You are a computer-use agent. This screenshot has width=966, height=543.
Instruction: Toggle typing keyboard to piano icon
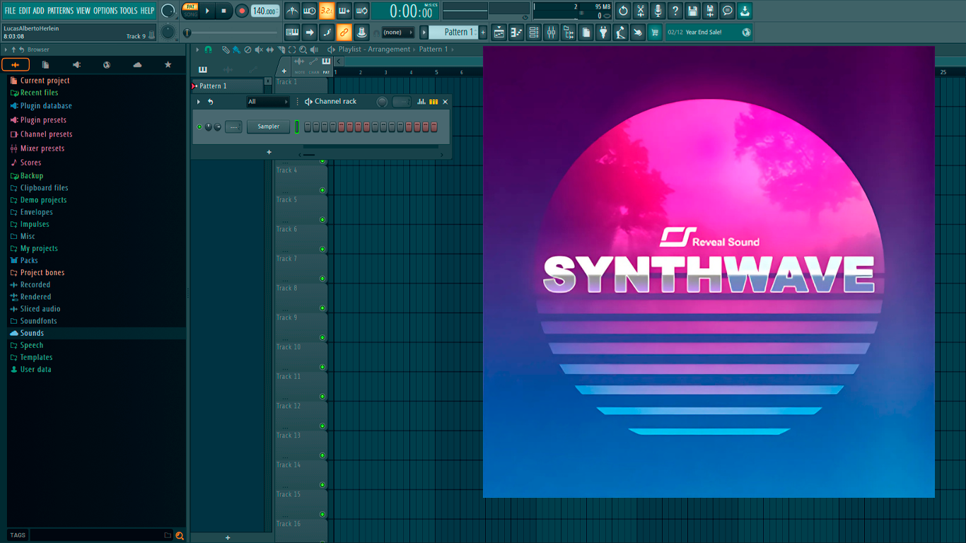tap(292, 33)
